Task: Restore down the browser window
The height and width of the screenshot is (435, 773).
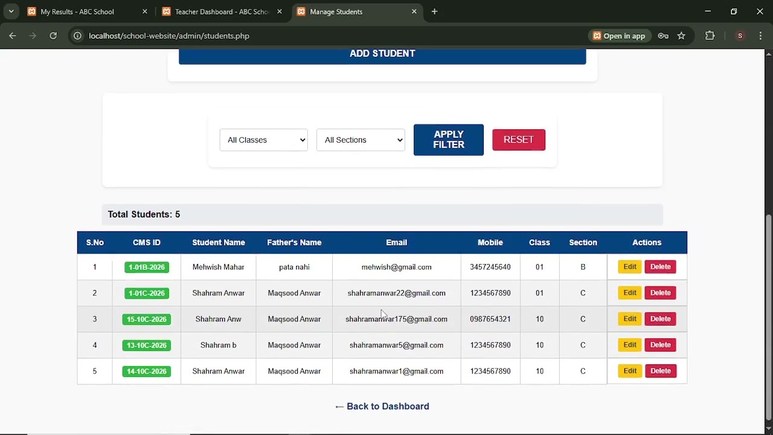Action: tap(734, 11)
